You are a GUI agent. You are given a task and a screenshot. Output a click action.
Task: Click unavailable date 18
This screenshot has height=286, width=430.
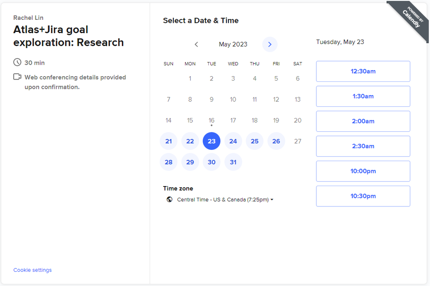point(254,120)
